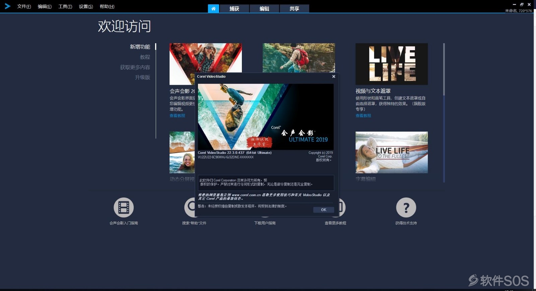Image resolution: width=536 pixels, height=291 pixels.
Task: Minimize the VideoStudio window
Action: point(514,4)
